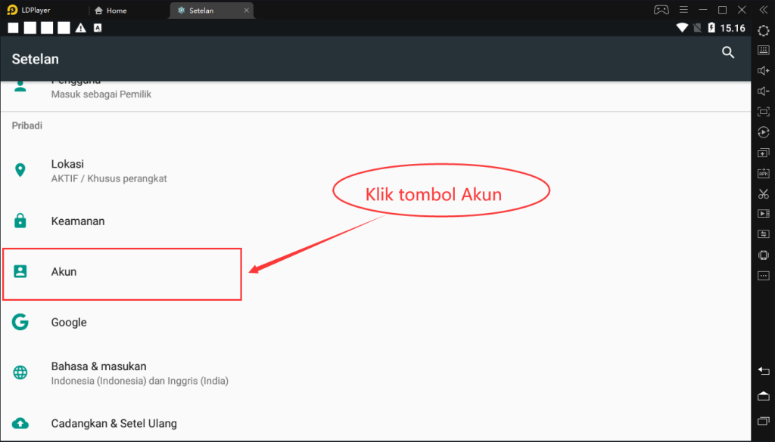Click the Wi-Fi status icon
This screenshot has height=442, width=775.
pos(683,28)
